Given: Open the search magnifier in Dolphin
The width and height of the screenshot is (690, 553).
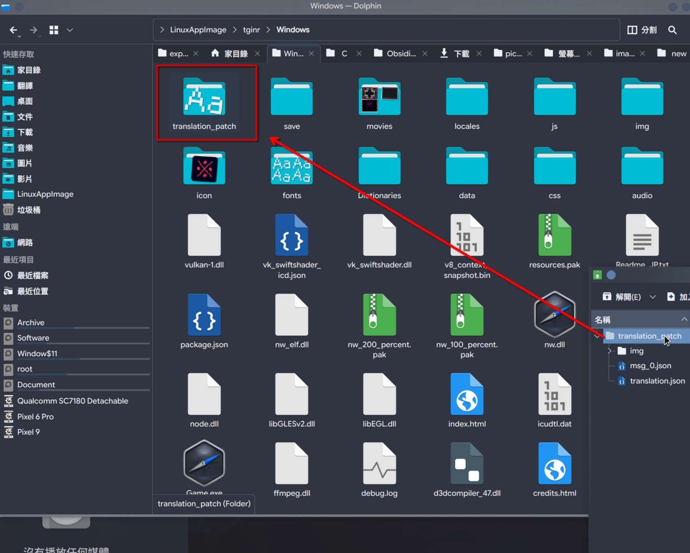Looking at the screenshot, I should click(672, 30).
